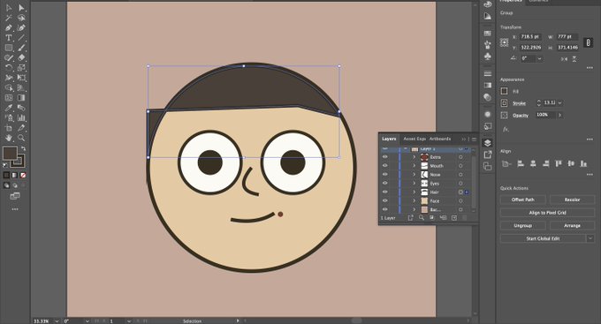Switch to the Layers tab
601x324 pixels.
tap(389, 139)
